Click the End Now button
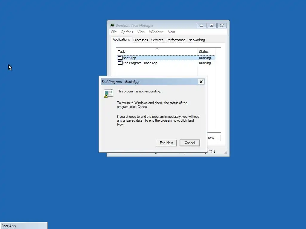Screen dimensions: 306x229 166,143
